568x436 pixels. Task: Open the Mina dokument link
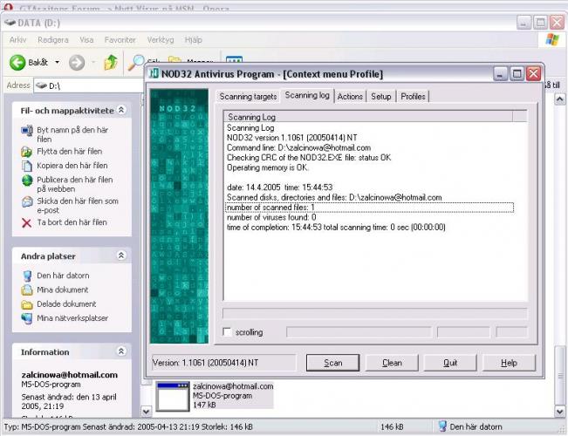click(62, 290)
